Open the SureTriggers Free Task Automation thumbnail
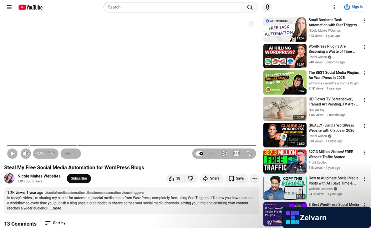371x228 pixels. (x=285, y=30)
